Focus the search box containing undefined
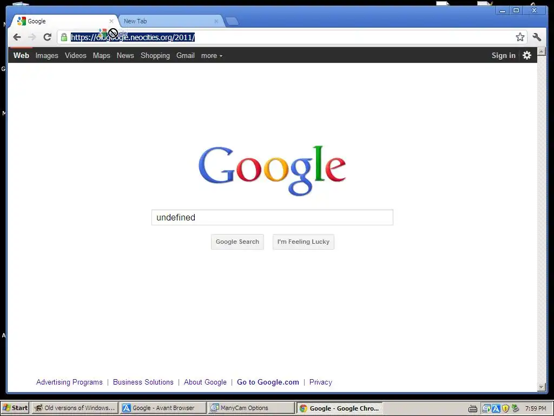 (x=272, y=217)
